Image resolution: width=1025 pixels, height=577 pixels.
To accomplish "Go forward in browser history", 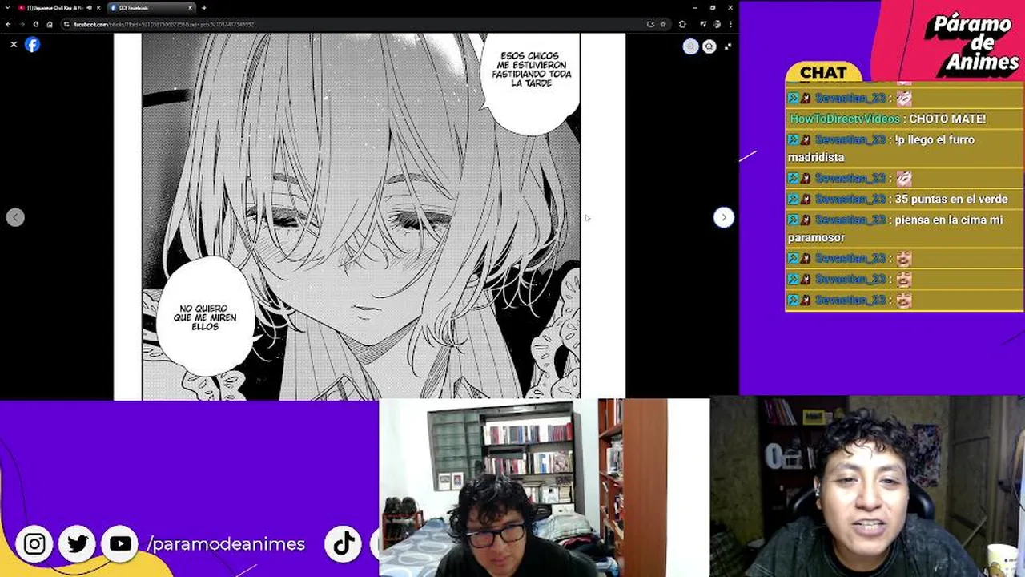I will (22, 24).
